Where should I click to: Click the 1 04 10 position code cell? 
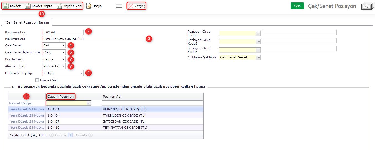click(73, 128)
